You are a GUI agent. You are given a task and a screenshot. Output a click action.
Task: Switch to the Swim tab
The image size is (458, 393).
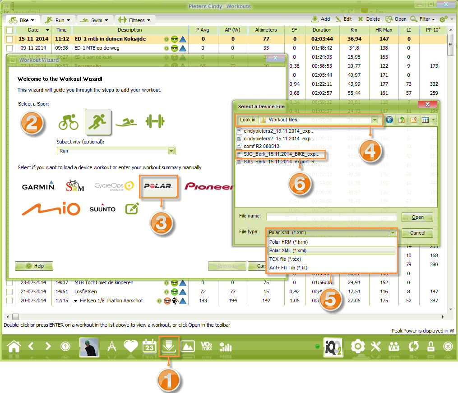[94, 20]
